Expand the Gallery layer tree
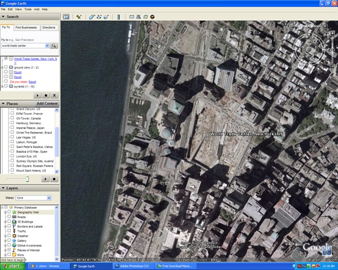Image resolution: width=338 pixels, height=270 pixels. pos(6,241)
